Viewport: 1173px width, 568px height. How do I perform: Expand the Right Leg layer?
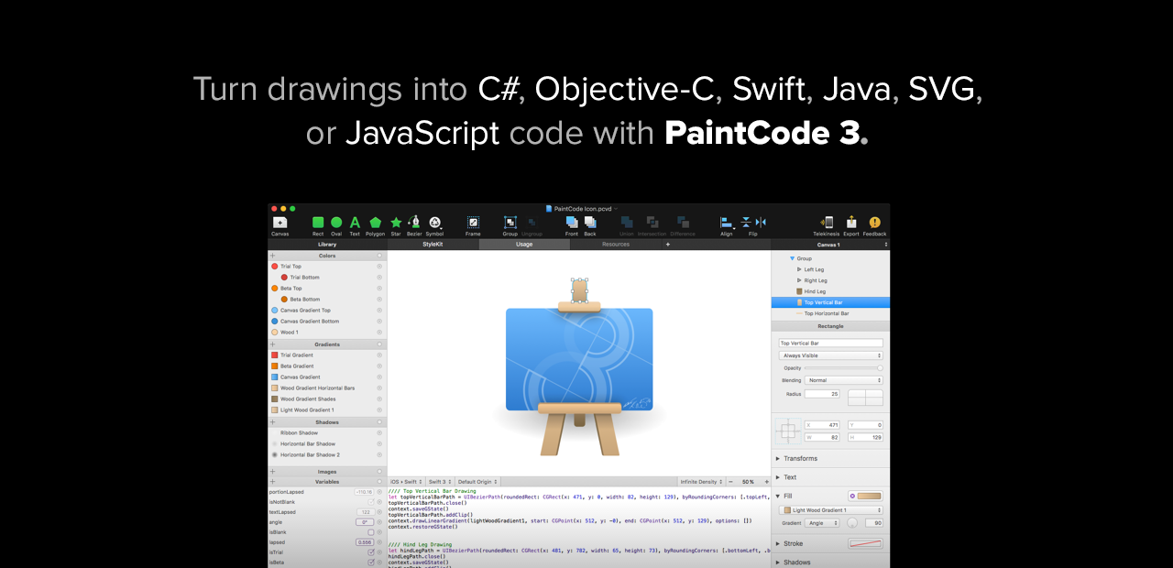[799, 280]
